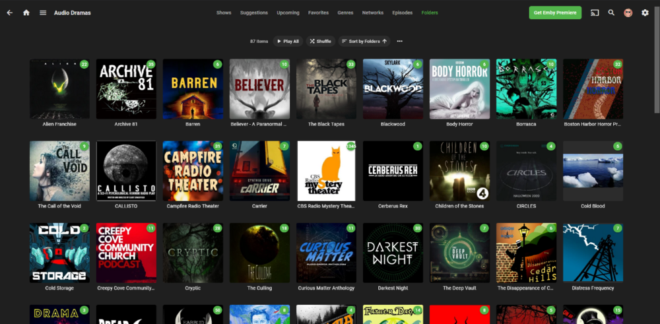This screenshot has height=324, width=660.
Task: Open the Cold Storage cover thumbnail
Action: coord(59,253)
